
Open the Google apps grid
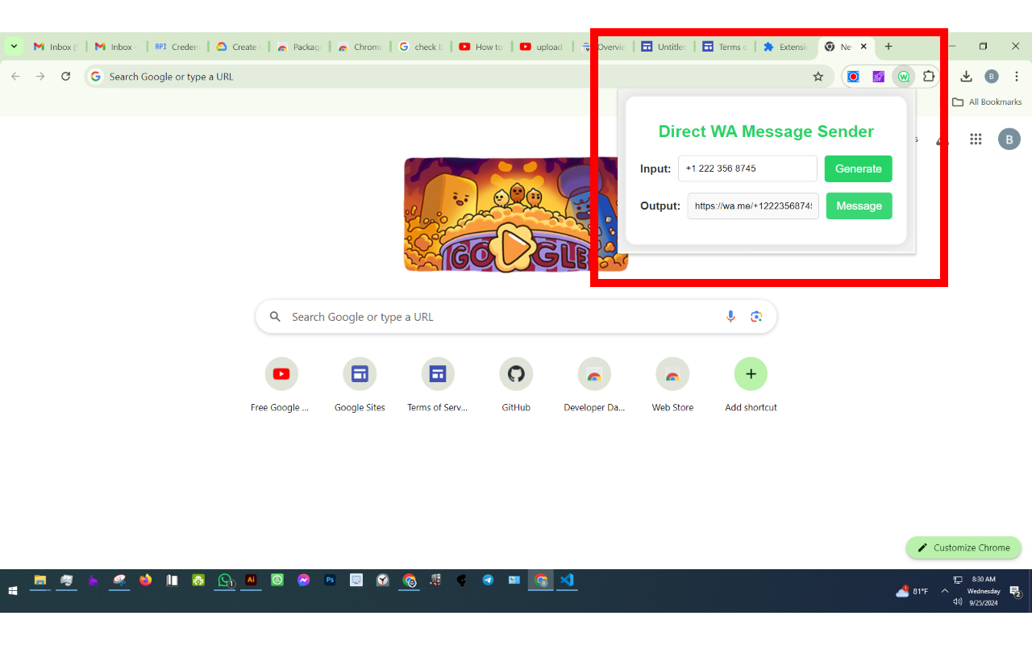tap(976, 139)
